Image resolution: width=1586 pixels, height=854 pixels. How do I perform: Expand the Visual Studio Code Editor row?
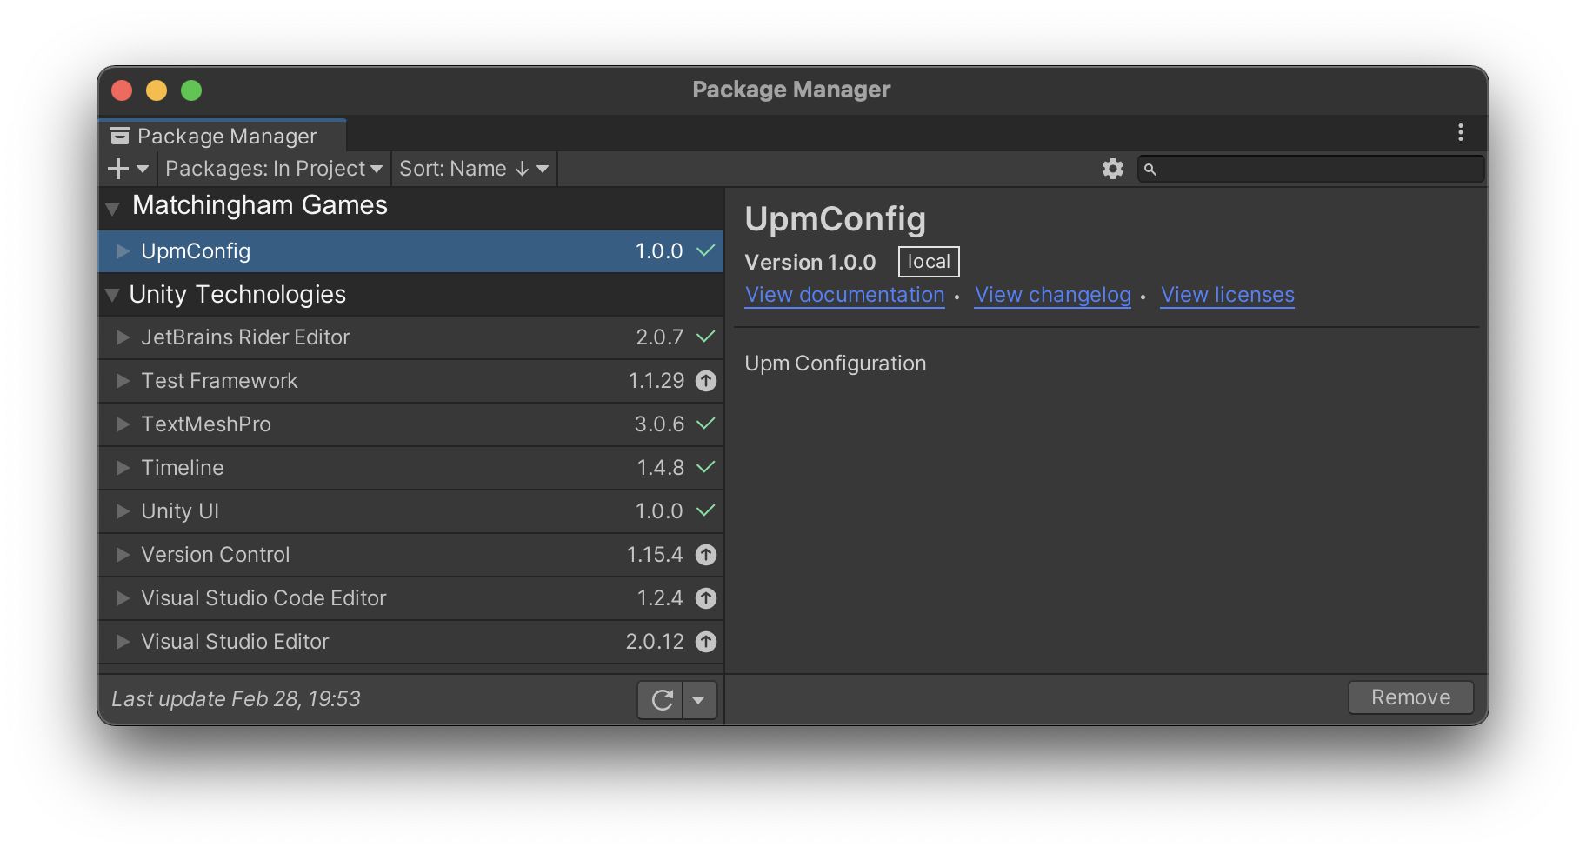pyautogui.click(x=123, y=598)
